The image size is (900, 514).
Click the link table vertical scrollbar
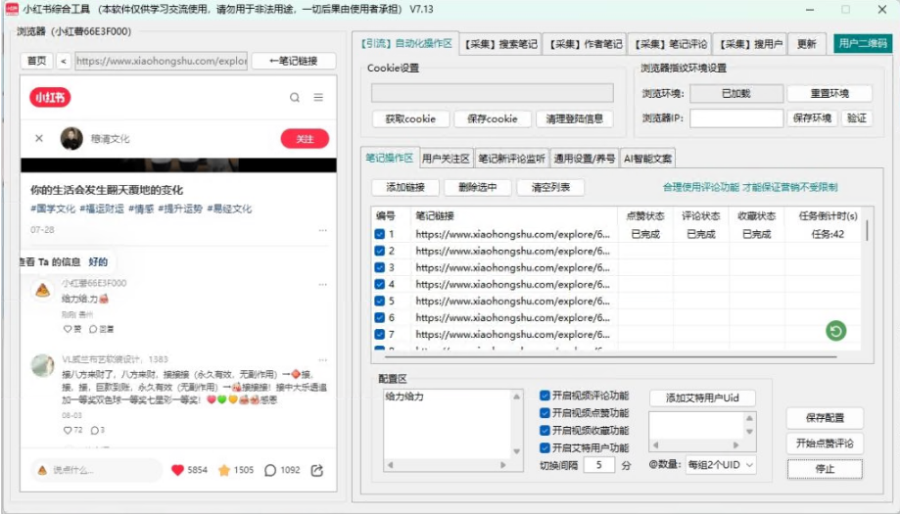pos(867,230)
